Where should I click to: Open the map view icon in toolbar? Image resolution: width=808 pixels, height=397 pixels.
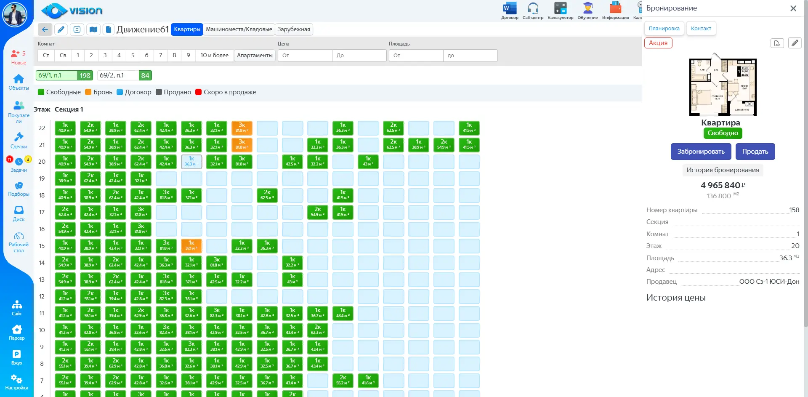pos(93,29)
